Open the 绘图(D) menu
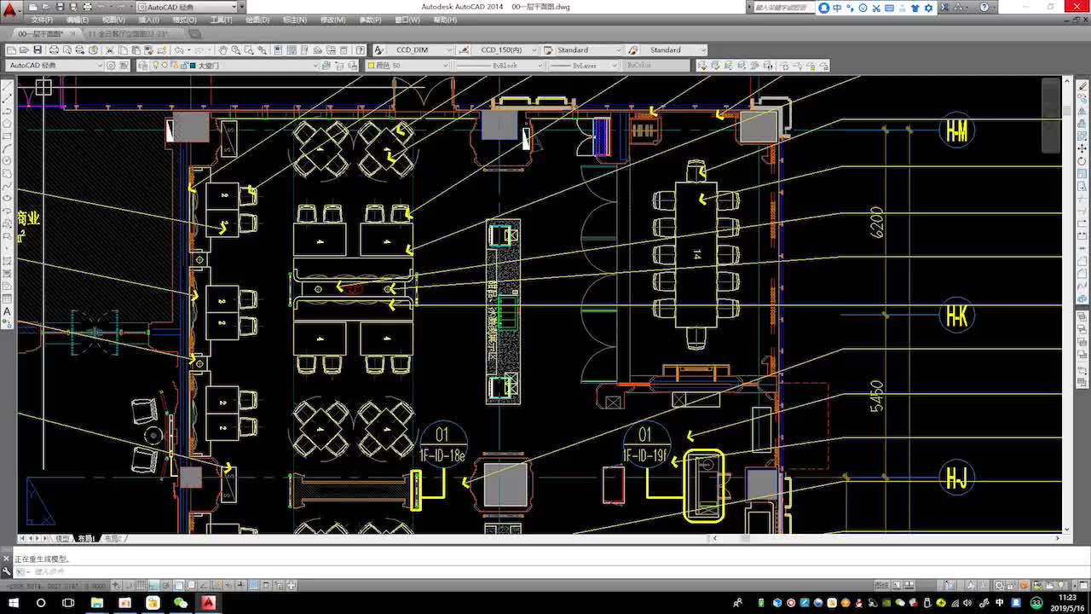The height and width of the screenshot is (614, 1091). click(x=257, y=20)
